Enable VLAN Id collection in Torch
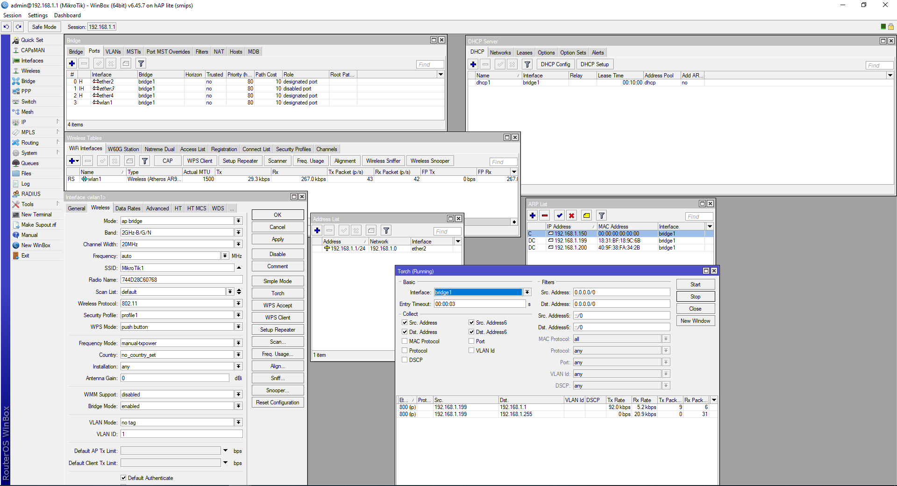The width and height of the screenshot is (897, 486). [471, 351]
